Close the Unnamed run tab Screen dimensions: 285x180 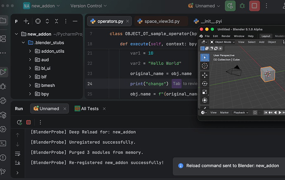65,109
